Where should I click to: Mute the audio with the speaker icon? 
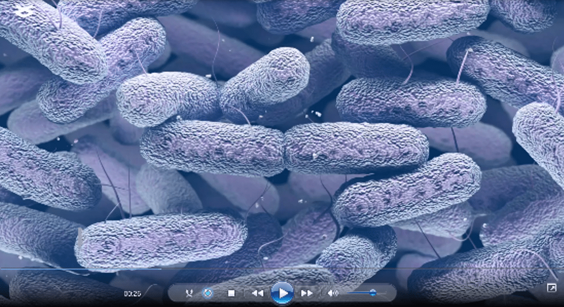[x=332, y=293]
